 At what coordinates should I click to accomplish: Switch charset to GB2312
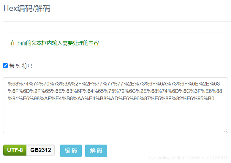click(40, 150)
